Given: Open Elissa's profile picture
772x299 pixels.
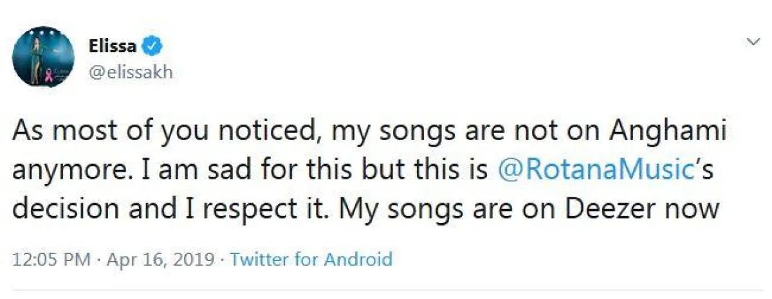Looking at the screenshot, I should tap(43, 56).
